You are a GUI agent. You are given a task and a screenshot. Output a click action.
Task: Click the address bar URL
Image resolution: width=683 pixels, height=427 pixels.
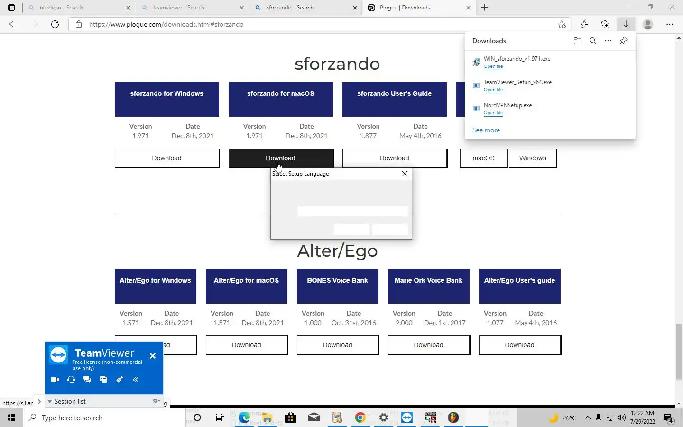point(166,24)
